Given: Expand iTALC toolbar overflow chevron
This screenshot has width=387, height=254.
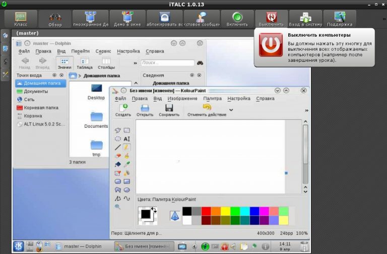Looking at the screenshot, I should coord(384,19).
